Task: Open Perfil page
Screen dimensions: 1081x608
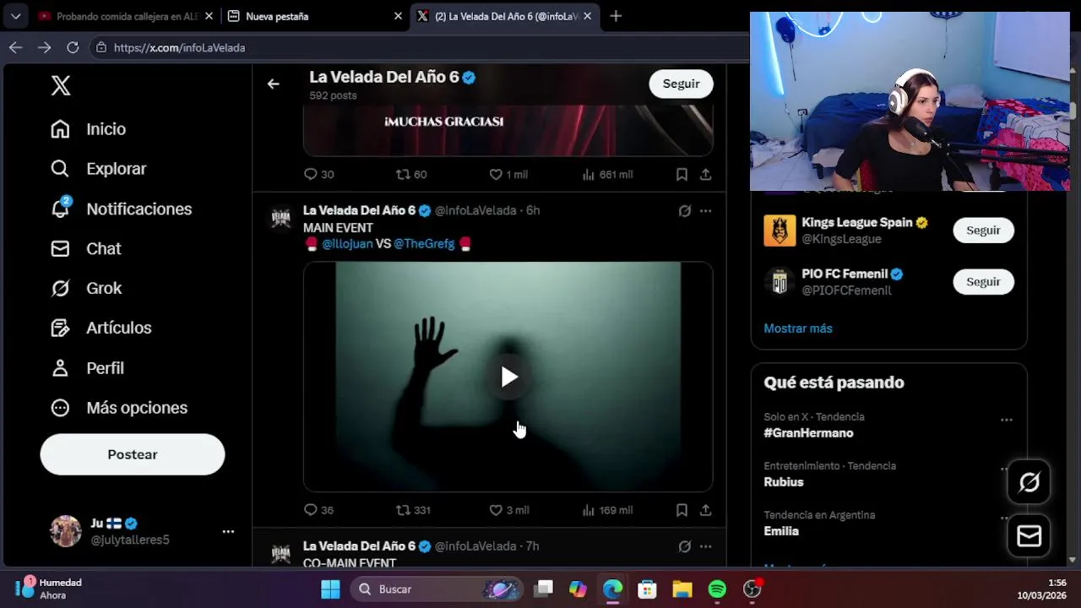Action: 87,368
